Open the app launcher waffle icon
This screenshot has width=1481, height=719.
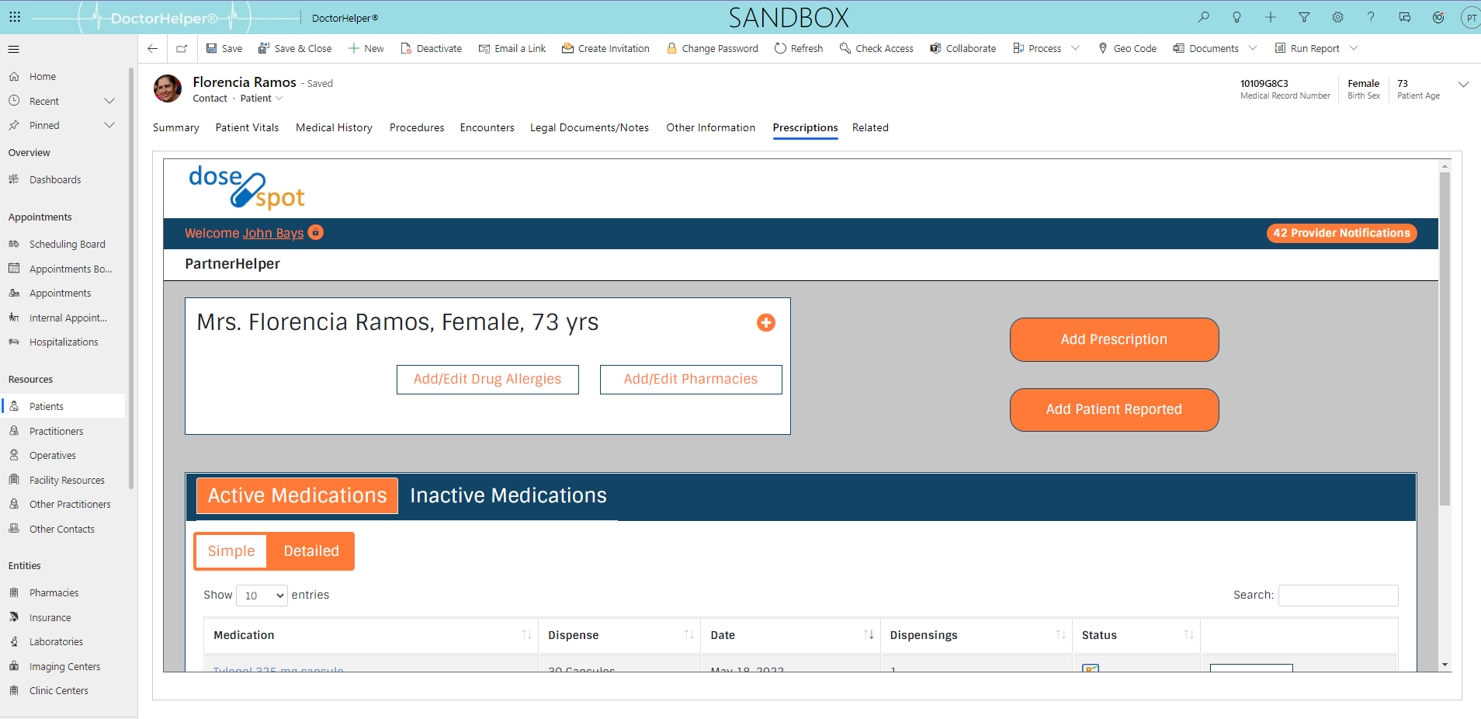[15, 16]
